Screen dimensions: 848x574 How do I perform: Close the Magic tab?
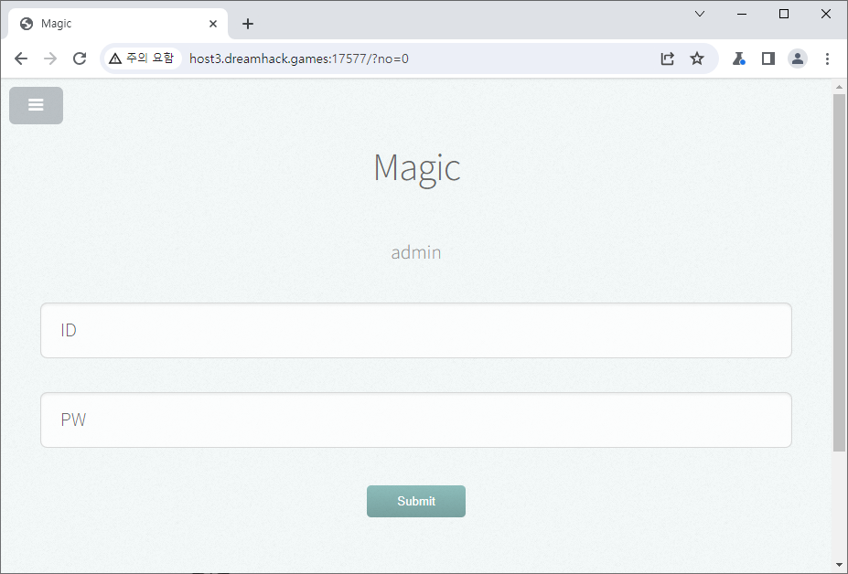[x=213, y=24]
